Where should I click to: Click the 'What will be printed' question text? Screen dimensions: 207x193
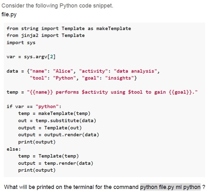(x=71, y=187)
